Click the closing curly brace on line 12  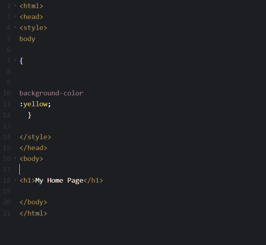(x=29, y=115)
